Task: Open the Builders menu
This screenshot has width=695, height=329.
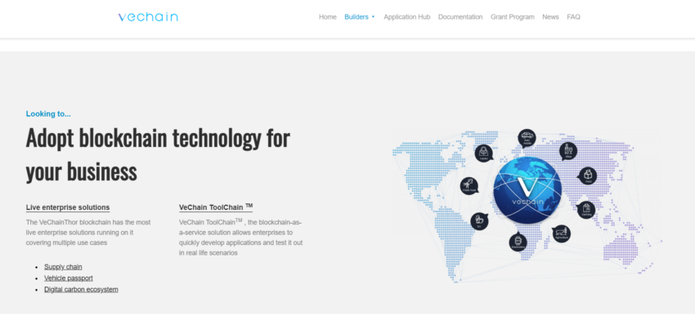Action: coord(356,17)
